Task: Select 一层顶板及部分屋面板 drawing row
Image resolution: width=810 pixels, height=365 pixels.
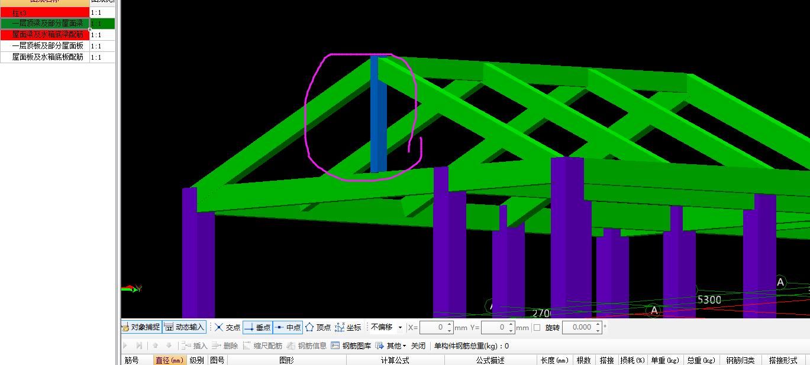Action: click(x=45, y=46)
